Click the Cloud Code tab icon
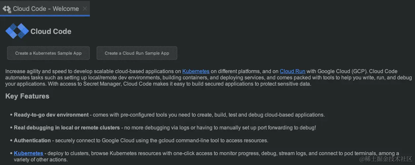This screenshot has height=165, width=415. click(x=7, y=9)
